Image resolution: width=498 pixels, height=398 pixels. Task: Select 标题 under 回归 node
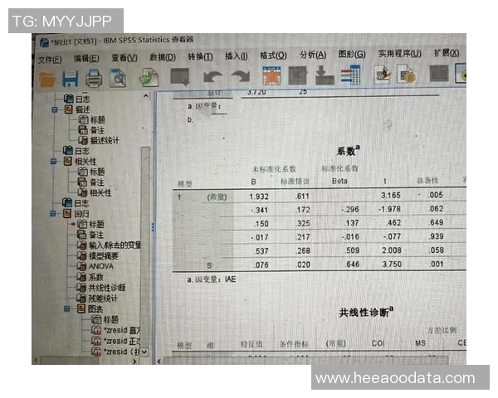[96, 225]
